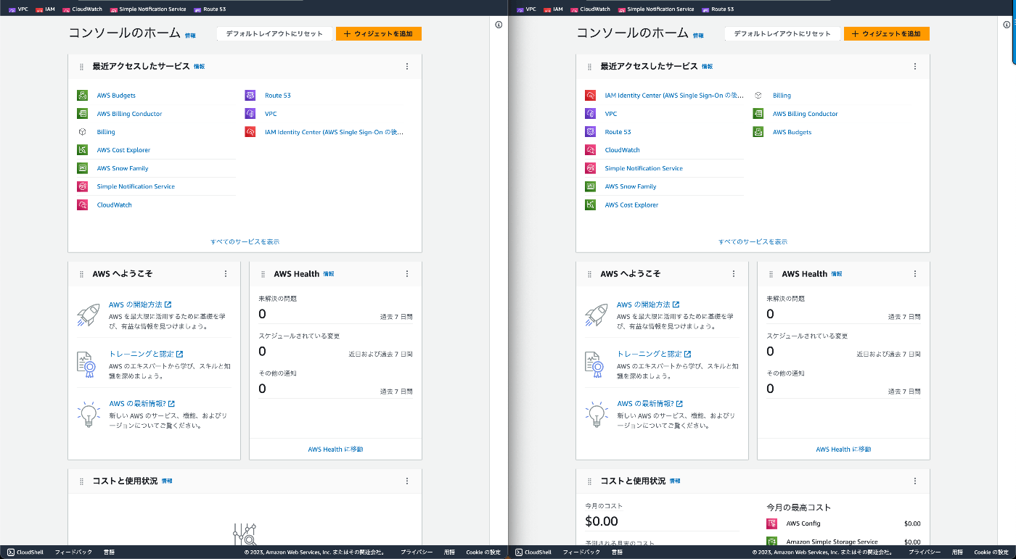
Task: Click the info circle icon at left window's edge
Action: [499, 25]
